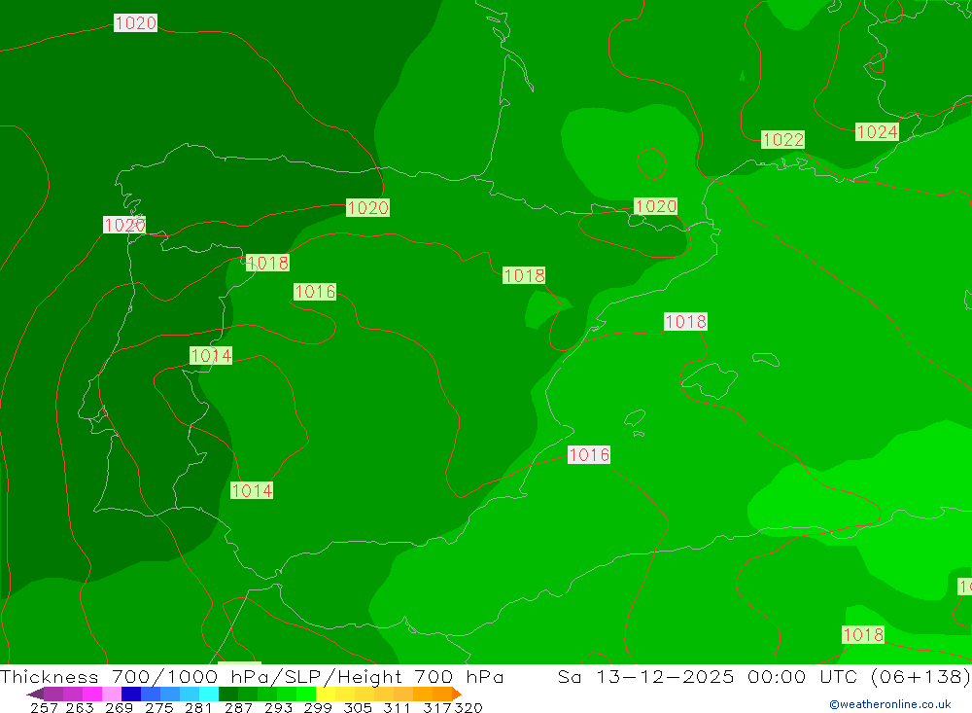Click the run offset text '(06+138)'

(x=920, y=676)
